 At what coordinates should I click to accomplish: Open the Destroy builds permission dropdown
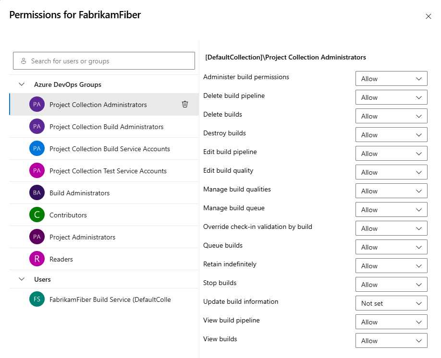coord(391,135)
